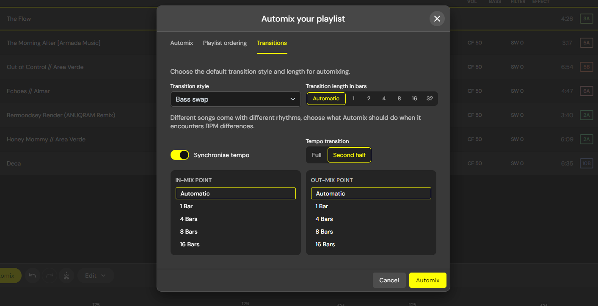
Task: Click the redo arrow icon
Action: tap(50, 276)
